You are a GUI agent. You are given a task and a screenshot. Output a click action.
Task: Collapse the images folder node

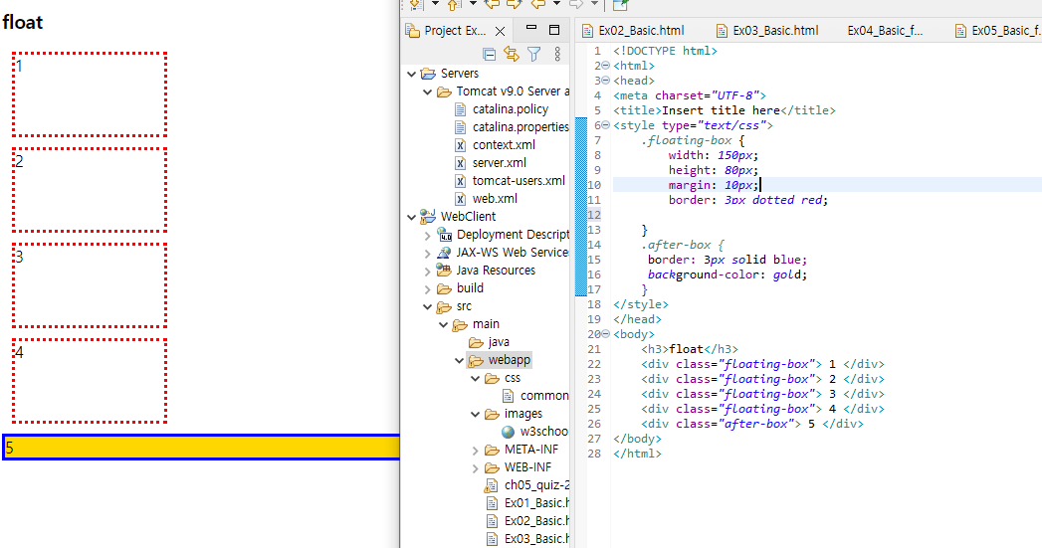tap(475, 415)
